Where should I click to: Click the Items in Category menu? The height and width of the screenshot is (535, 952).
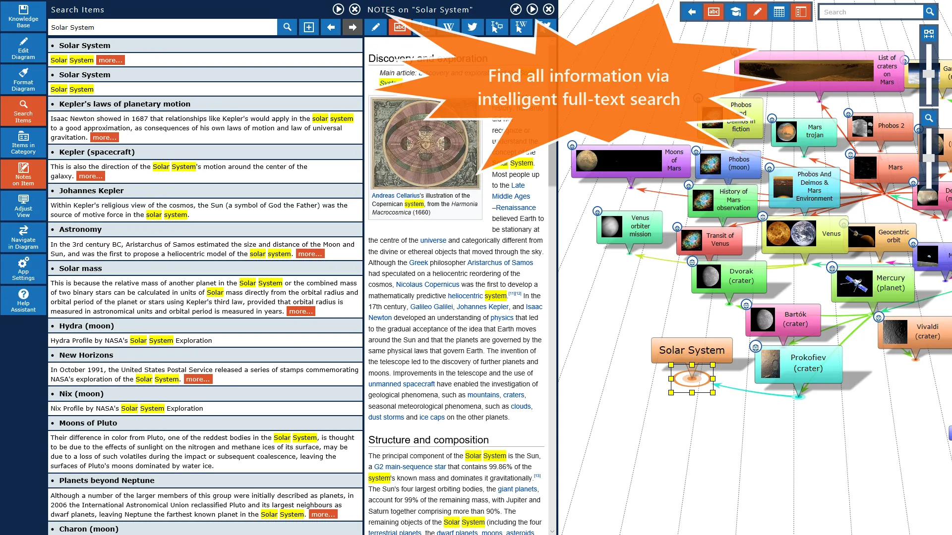(x=23, y=142)
